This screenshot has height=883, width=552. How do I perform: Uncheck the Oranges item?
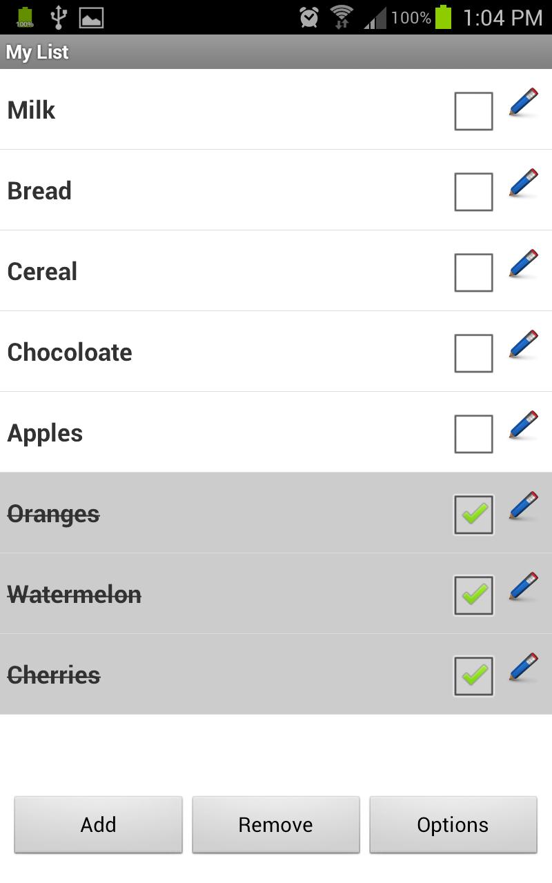pyautogui.click(x=473, y=514)
